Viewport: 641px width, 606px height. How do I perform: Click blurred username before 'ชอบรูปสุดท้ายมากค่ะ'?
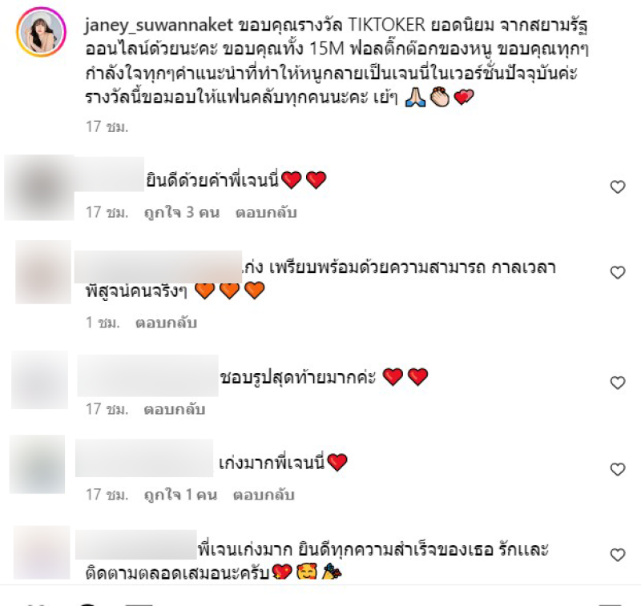tap(148, 375)
